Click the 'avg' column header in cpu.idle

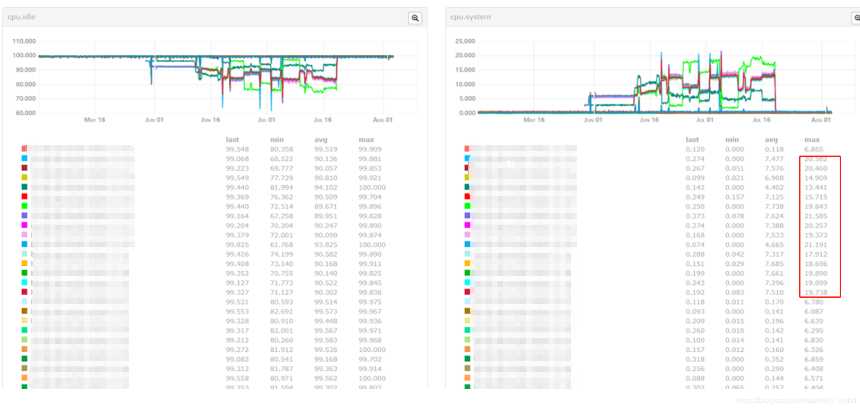pyautogui.click(x=321, y=139)
